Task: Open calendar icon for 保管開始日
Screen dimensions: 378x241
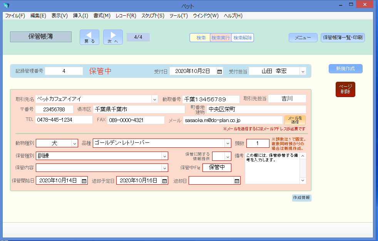Action: (84, 181)
